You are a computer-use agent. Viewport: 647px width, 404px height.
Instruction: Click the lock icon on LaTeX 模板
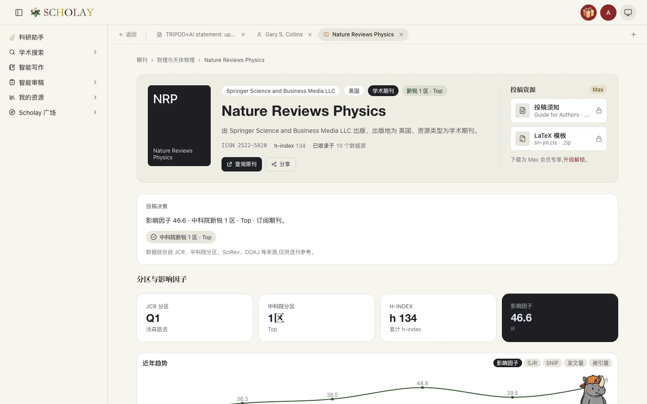(x=599, y=139)
